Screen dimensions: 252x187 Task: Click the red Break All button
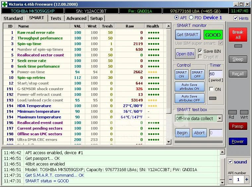click(238, 34)
